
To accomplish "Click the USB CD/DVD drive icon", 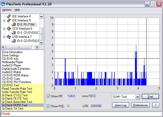I will pyautogui.click(x=14, y=41).
